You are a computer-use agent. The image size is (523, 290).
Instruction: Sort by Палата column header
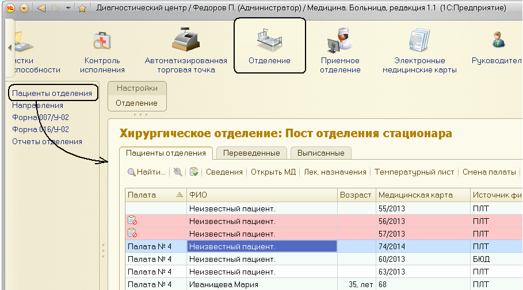148,195
